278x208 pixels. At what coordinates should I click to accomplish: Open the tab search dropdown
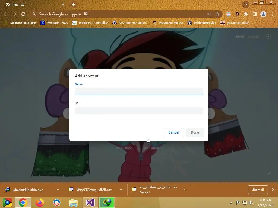[246, 5]
